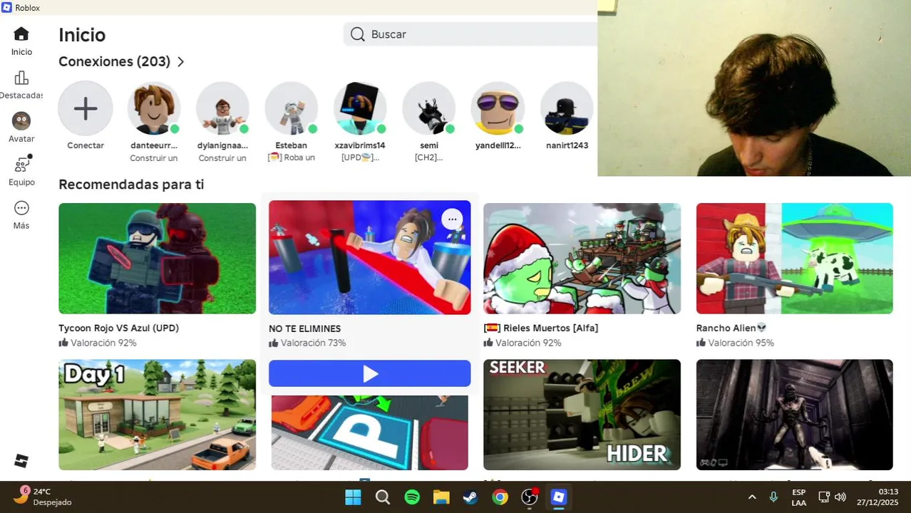Open the Inicio home sidebar icon
The image size is (911, 513).
point(21,34)
